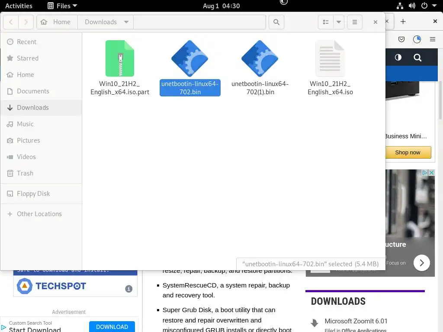443x332 pixels.
Task: Click the selected file status bar text
Action: pos(311,264)
